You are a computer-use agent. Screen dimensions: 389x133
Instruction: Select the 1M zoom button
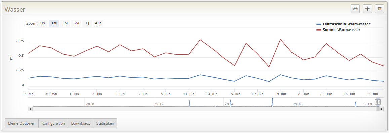click(54, 23)
